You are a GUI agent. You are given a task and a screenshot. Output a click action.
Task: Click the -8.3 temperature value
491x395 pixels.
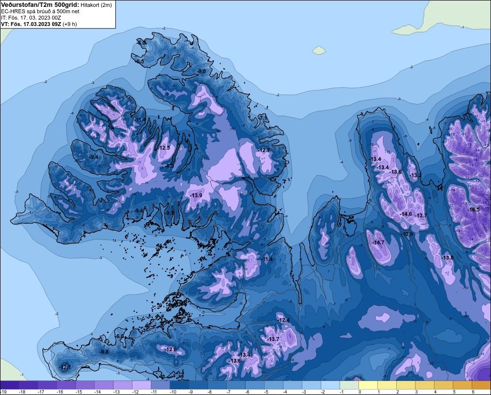[169, 166]
